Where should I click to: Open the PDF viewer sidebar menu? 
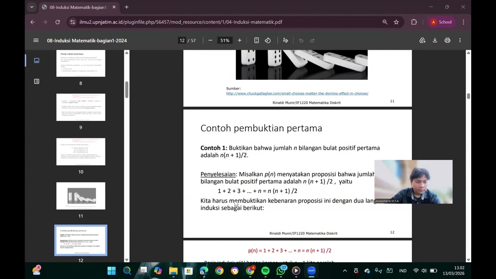36,40
